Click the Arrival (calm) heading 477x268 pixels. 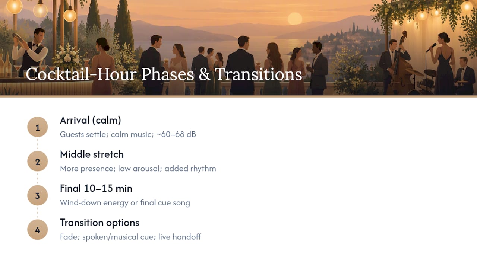pos(91,120)
